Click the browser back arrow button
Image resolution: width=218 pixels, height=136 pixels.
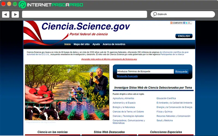6,14
